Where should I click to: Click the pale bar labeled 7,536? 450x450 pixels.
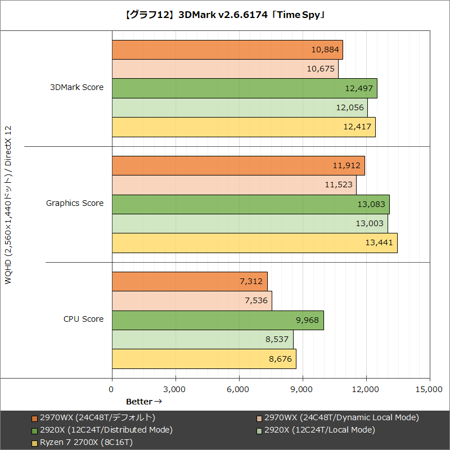(x=191, y=300)
